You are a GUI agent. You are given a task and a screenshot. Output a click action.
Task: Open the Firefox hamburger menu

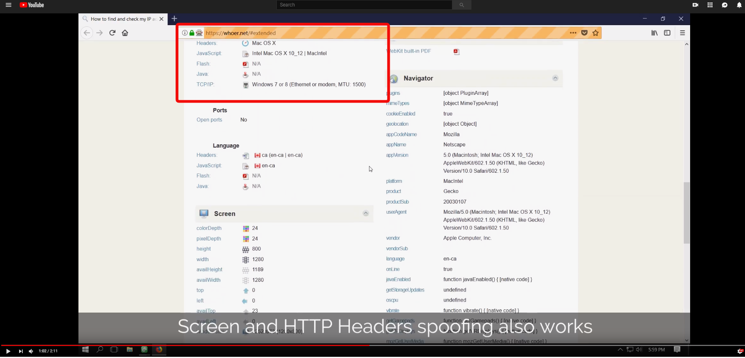[682, 33]
